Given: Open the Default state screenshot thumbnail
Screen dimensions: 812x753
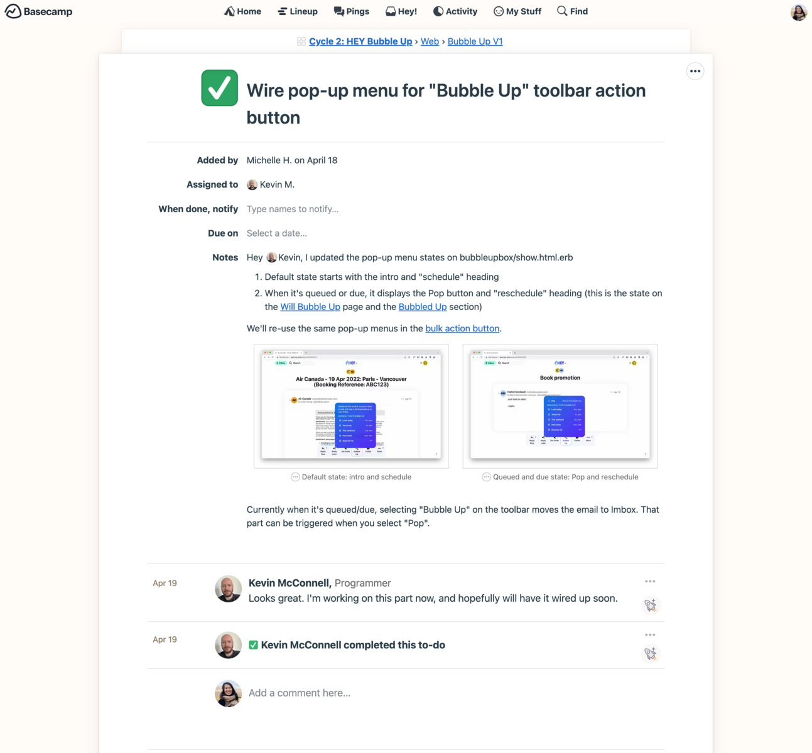Looking at the screenshot, I should tap(351, 405).
